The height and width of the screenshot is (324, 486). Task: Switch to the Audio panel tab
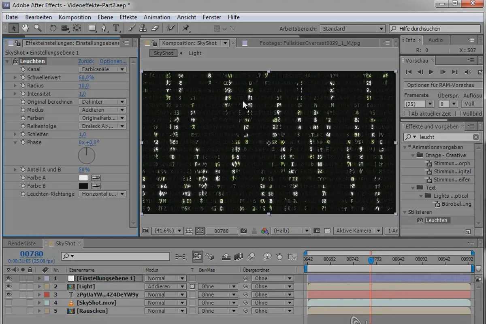[435, 40]
